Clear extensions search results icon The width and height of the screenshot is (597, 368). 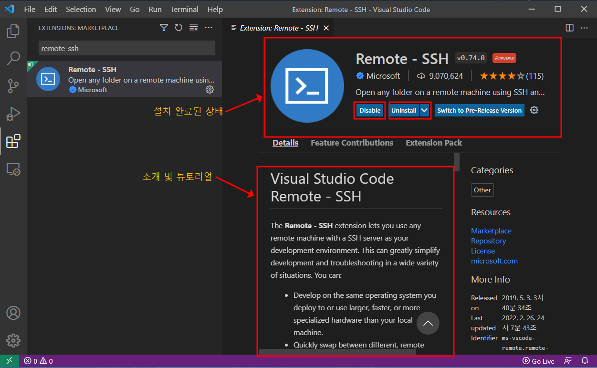click(193, 28)
